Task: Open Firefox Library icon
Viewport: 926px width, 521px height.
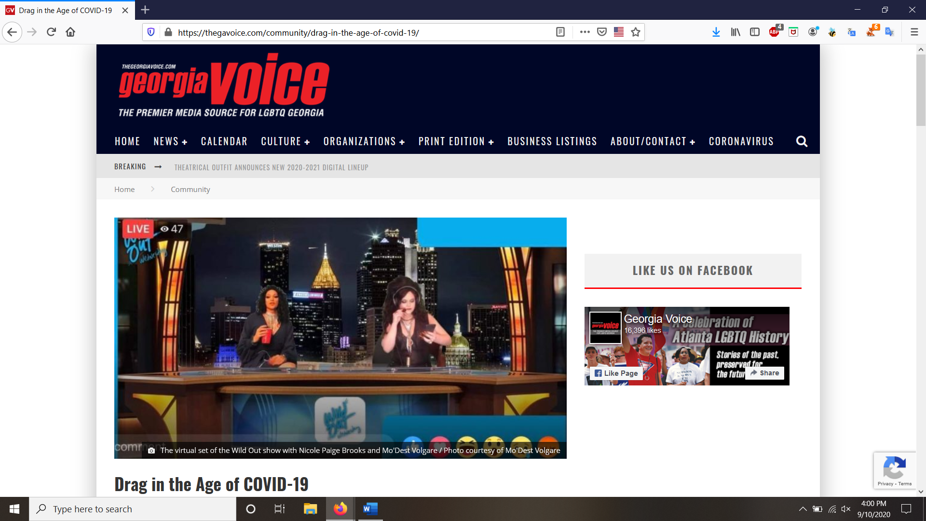Action: point(735,32)
